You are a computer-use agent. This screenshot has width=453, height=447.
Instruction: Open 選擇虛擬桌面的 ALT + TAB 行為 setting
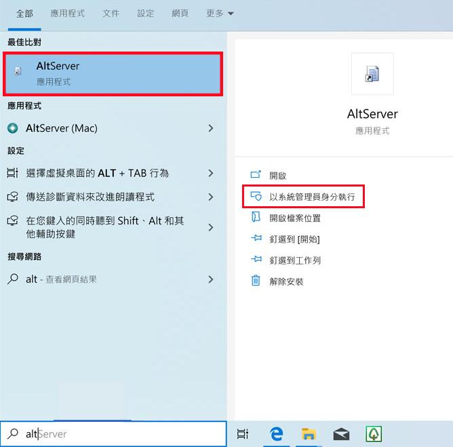coord(113,173)
